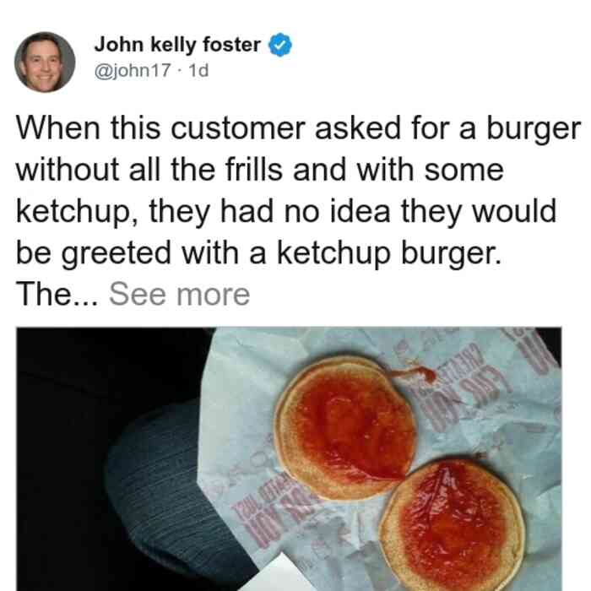
Task: Click the words 'ketchup burger.' in post
Action: (x=389, y=253)
